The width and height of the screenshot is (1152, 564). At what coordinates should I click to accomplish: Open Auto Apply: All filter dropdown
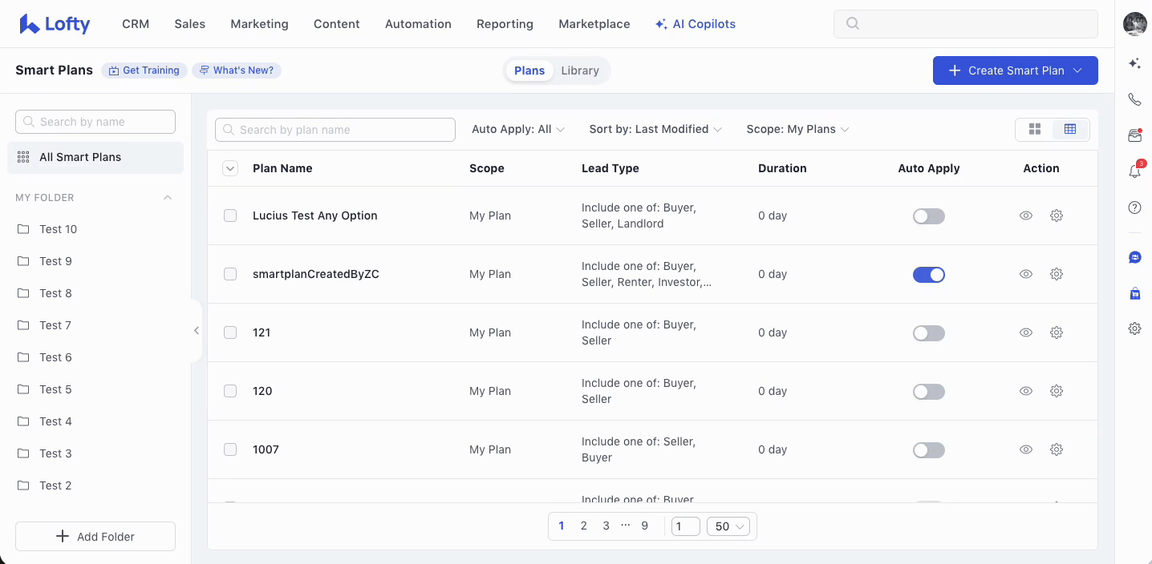pos(518,129)
